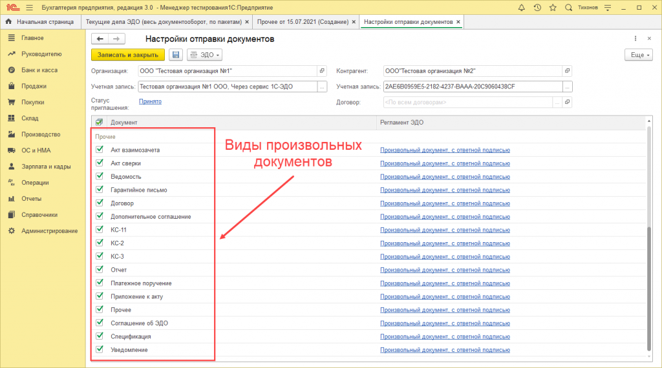
Task: Open Покупки section
Action: coord(33,102)
